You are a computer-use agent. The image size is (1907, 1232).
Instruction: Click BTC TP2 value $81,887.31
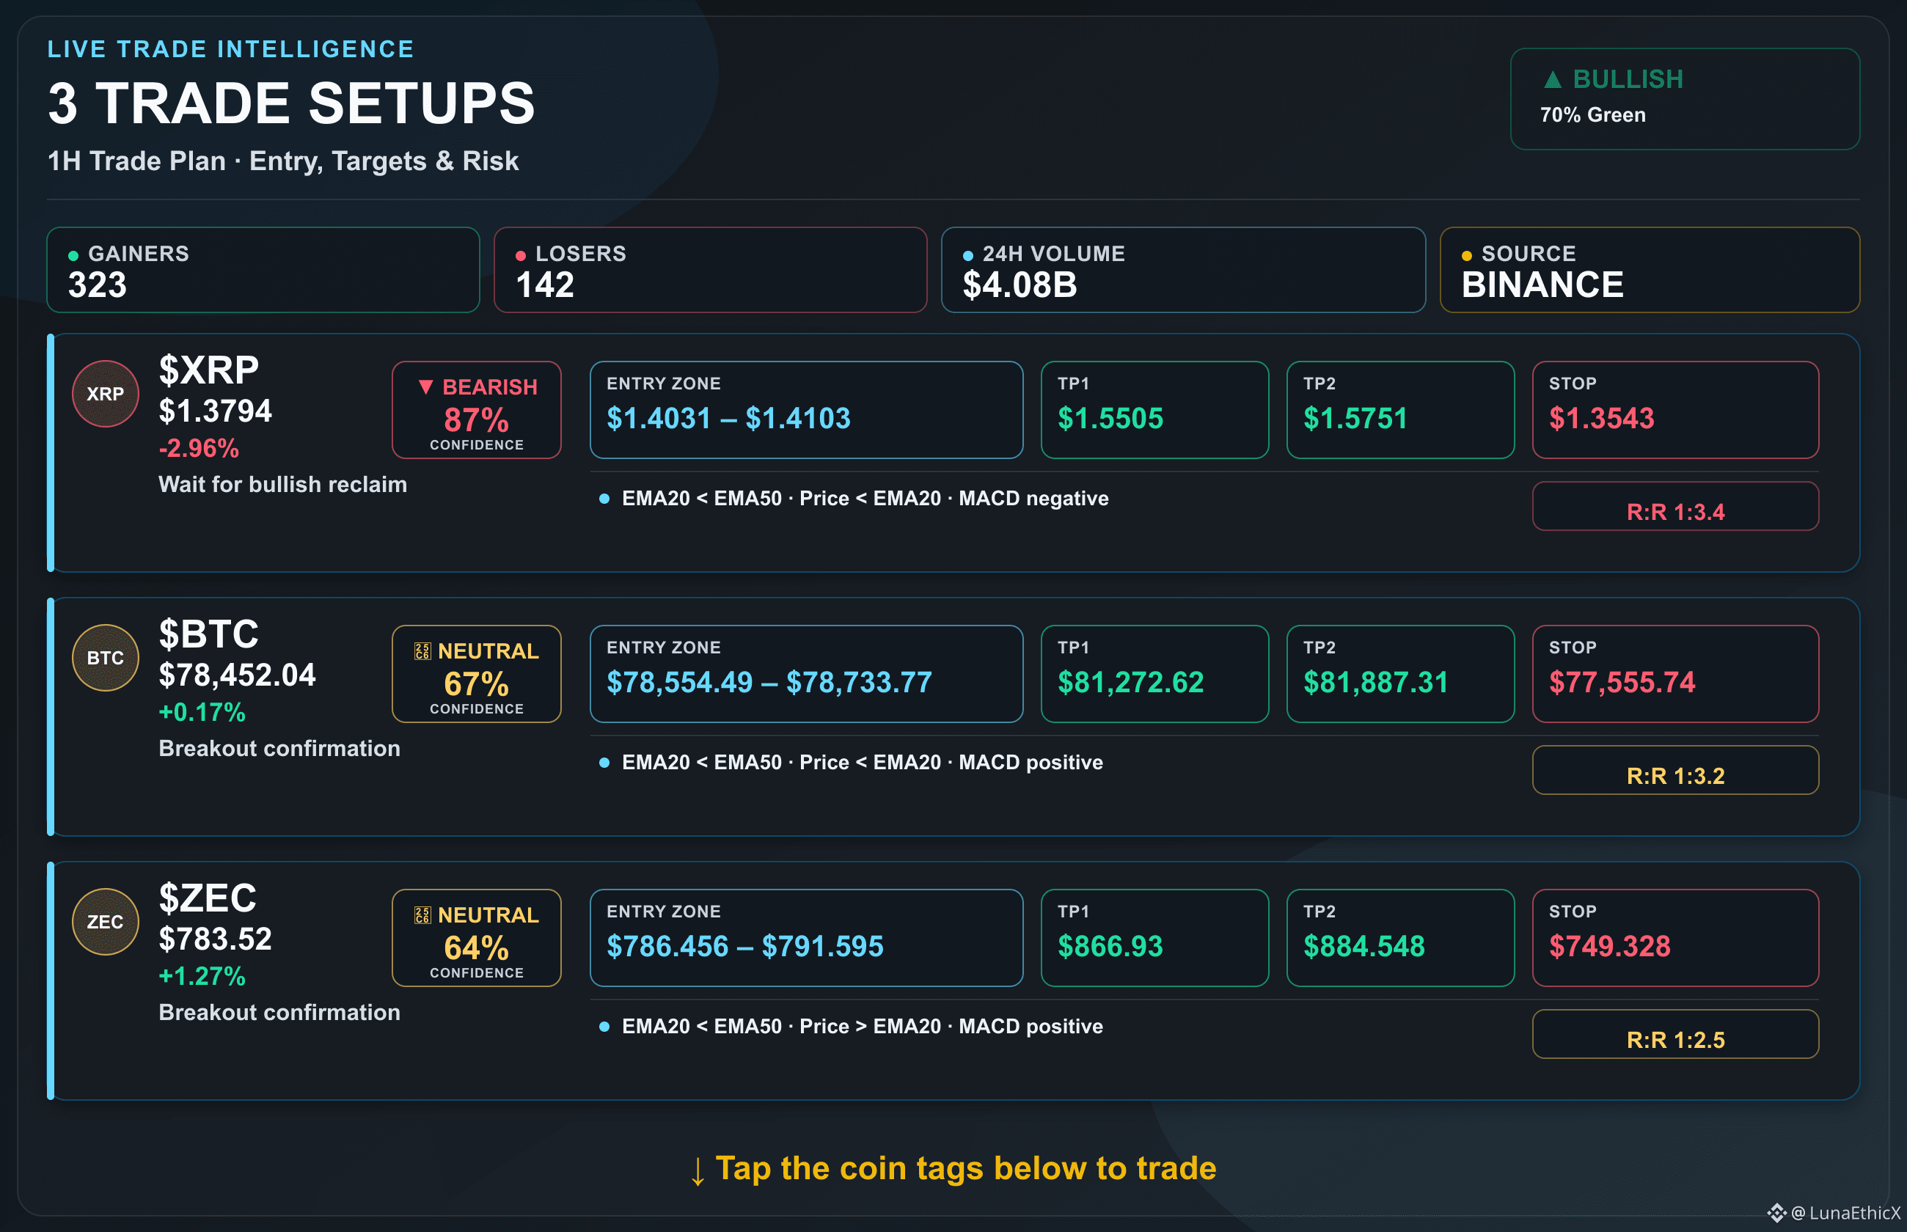tap(1376, 683)
